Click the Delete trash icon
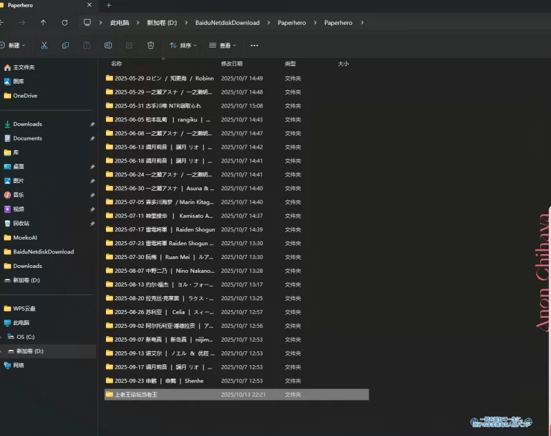This screenshot has height=436, width=551. pos(151,45)
